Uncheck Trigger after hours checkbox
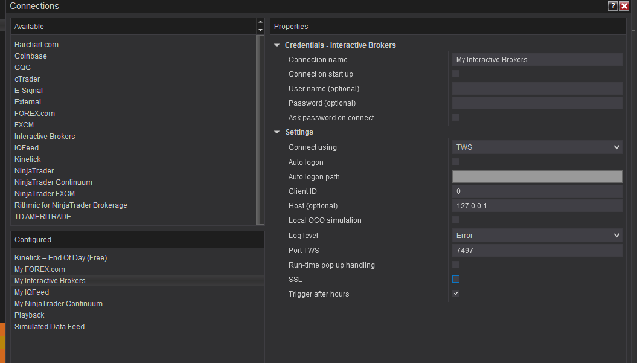The width and height of the screenshot is (637, 363). 456,294
